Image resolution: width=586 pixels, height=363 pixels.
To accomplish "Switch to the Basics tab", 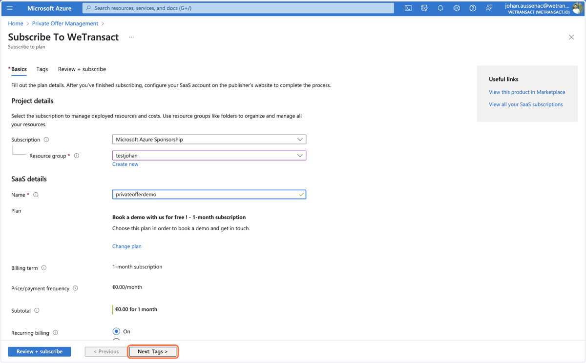I will (x=19, y=69).
